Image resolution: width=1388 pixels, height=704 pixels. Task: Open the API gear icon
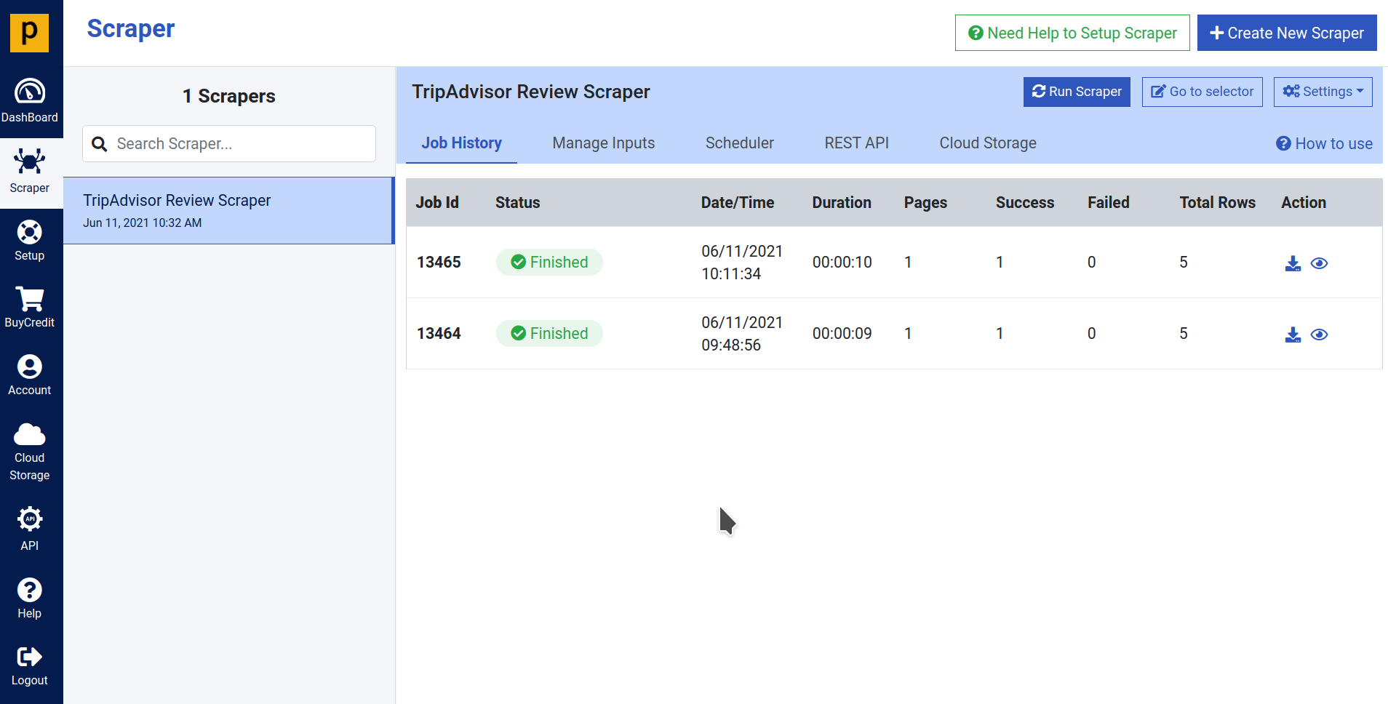(30, 519)
